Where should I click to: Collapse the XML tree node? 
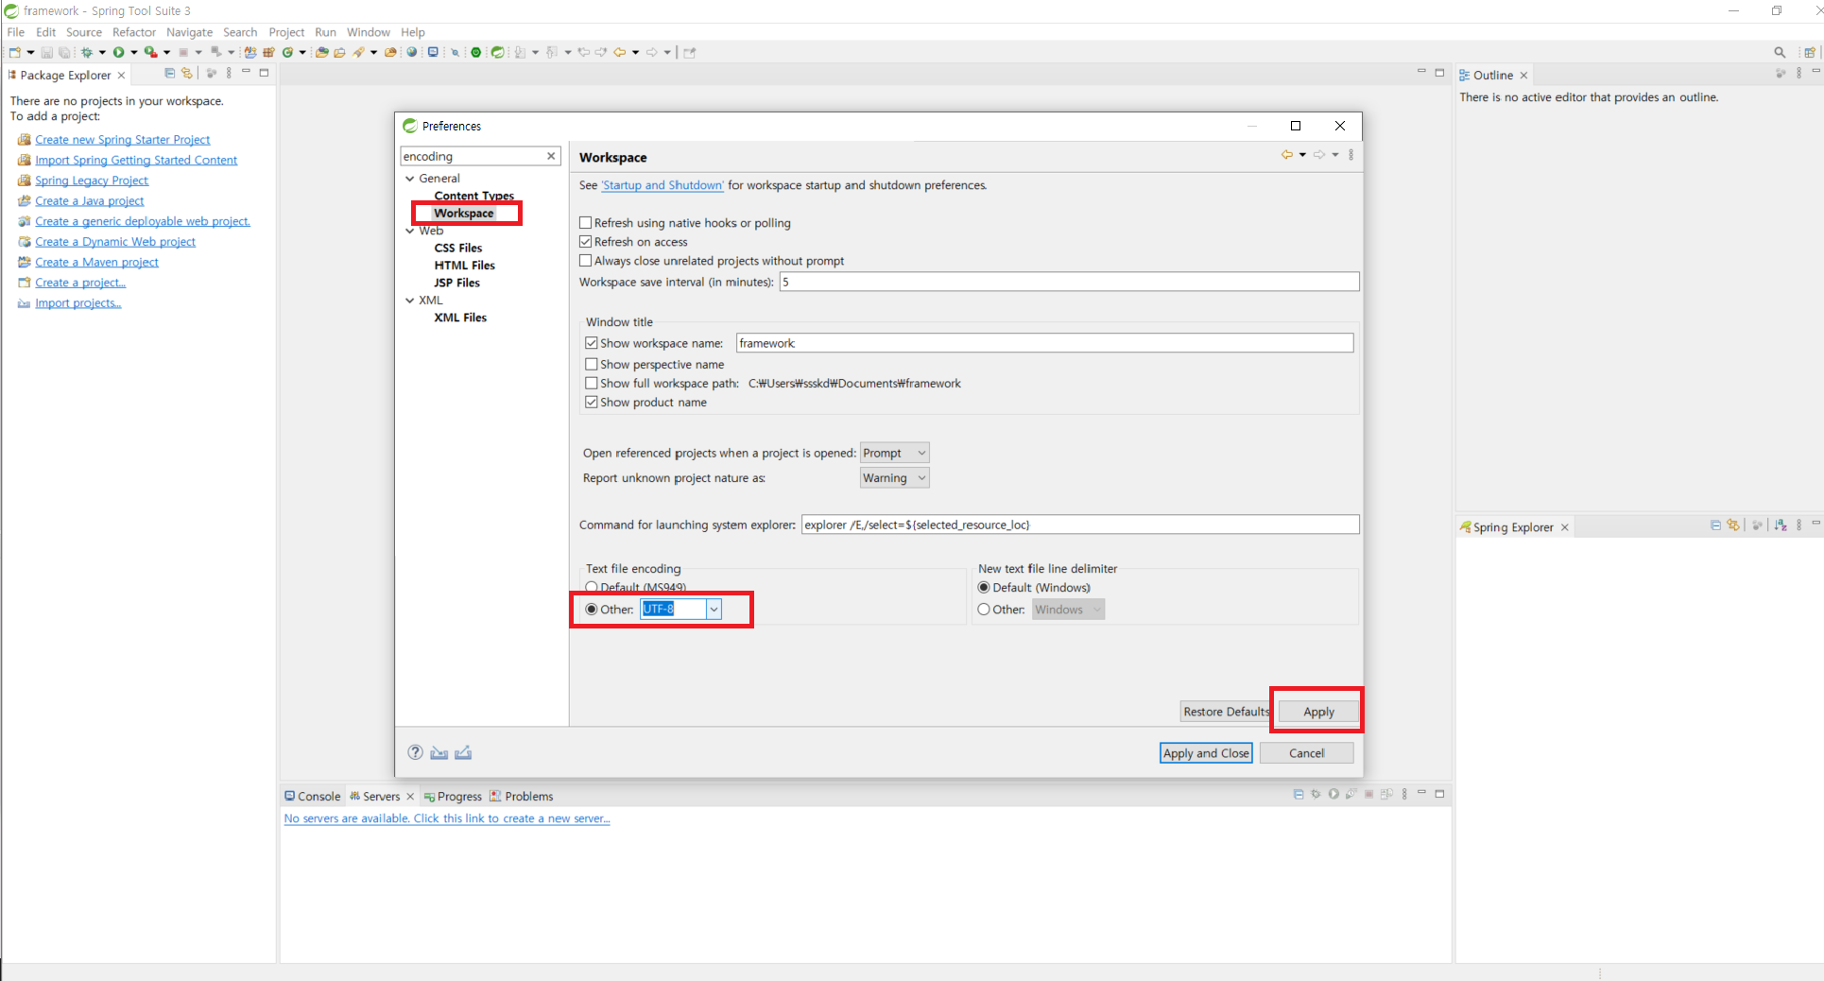tap(410, 300)
